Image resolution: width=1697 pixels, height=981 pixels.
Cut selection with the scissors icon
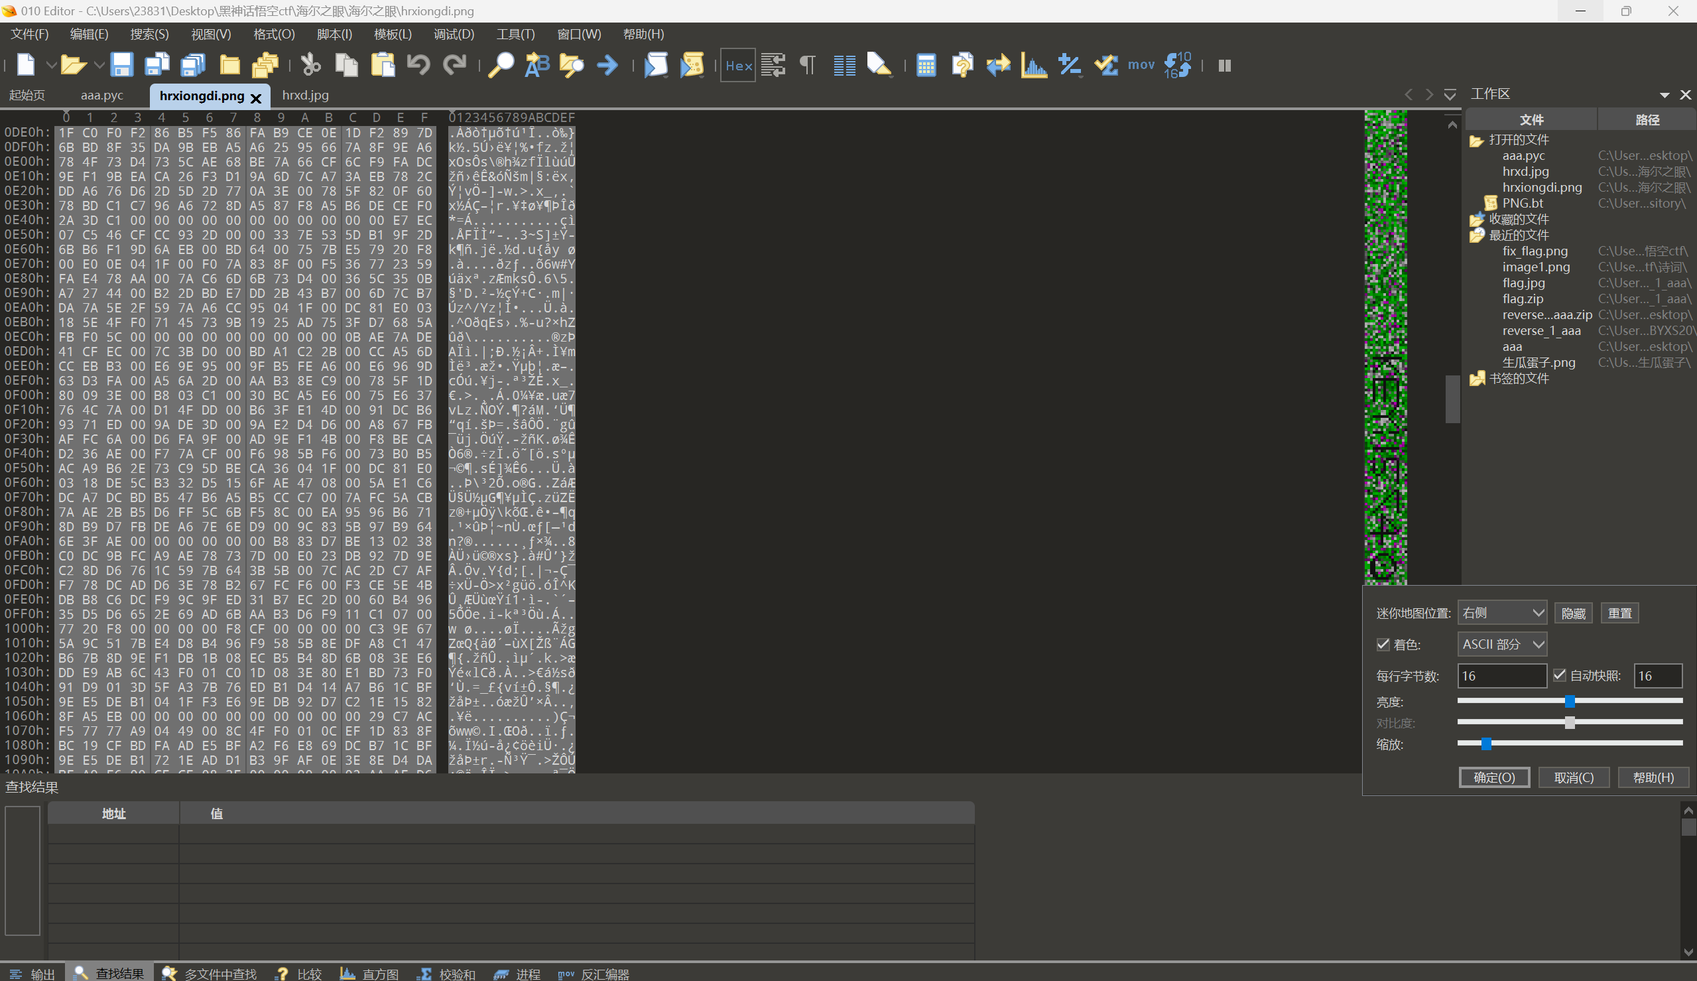point(310,66)
